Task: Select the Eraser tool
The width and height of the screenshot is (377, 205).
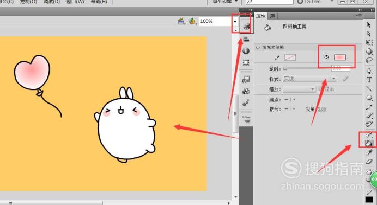Action: pyautogui.click(x=369, y=162)
